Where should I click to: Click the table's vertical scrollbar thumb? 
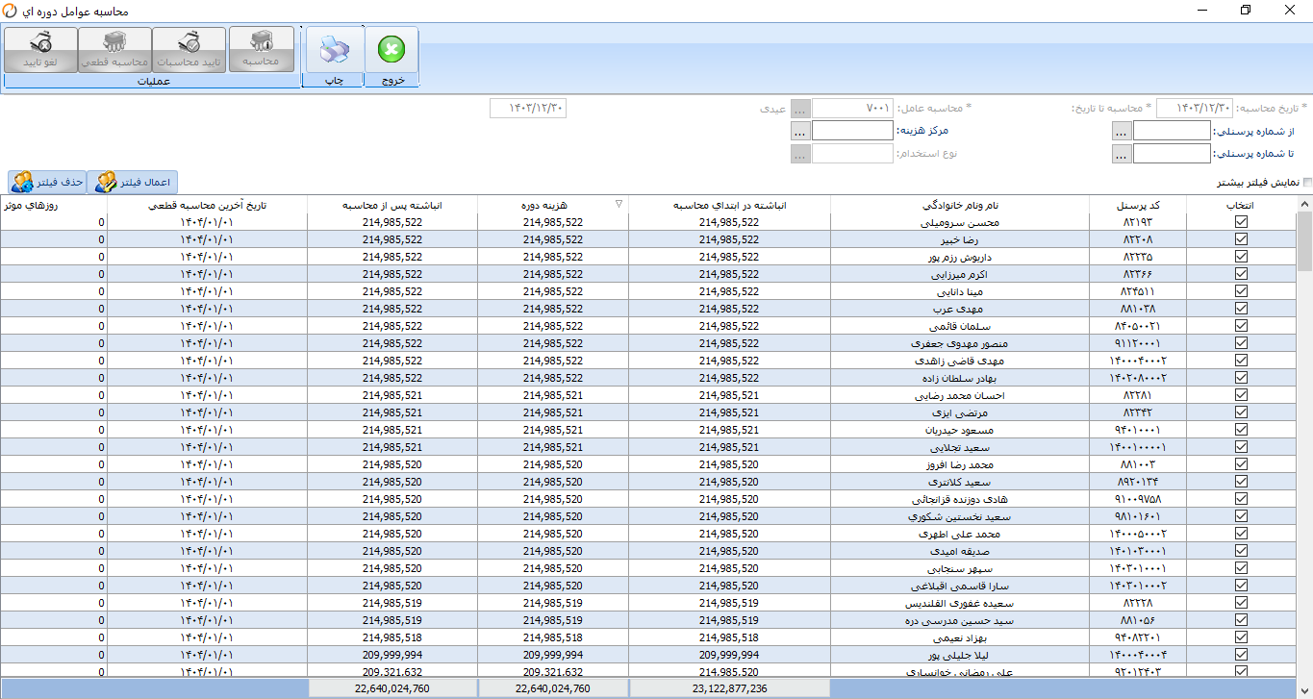pos(1304,242)
